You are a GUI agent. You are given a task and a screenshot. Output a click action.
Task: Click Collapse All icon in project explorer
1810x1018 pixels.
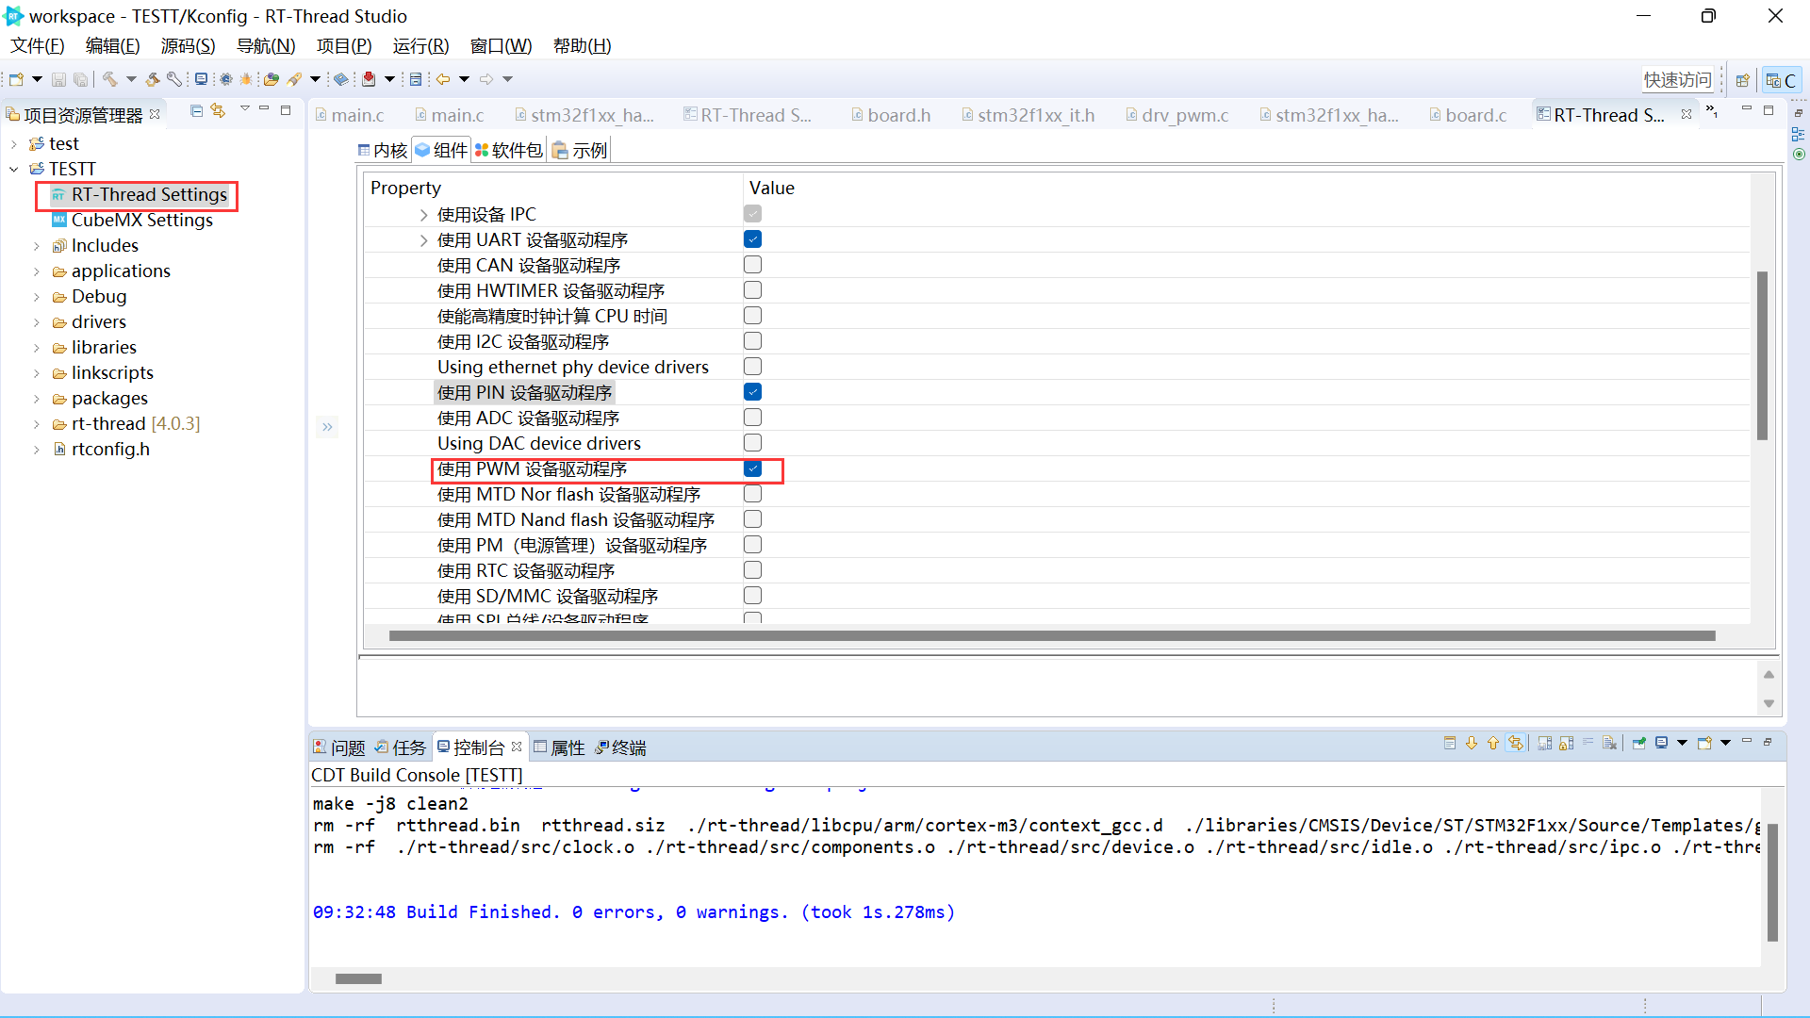(196, 111)
